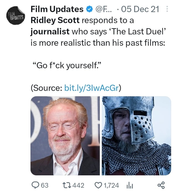Open the knight helmet photo
Viewport: 177px width, 195px height.
[x=136, y=136]
